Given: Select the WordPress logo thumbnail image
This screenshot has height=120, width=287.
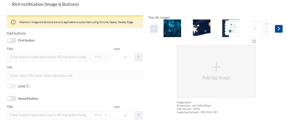Looking at the screenshot, I should [172, 28].
